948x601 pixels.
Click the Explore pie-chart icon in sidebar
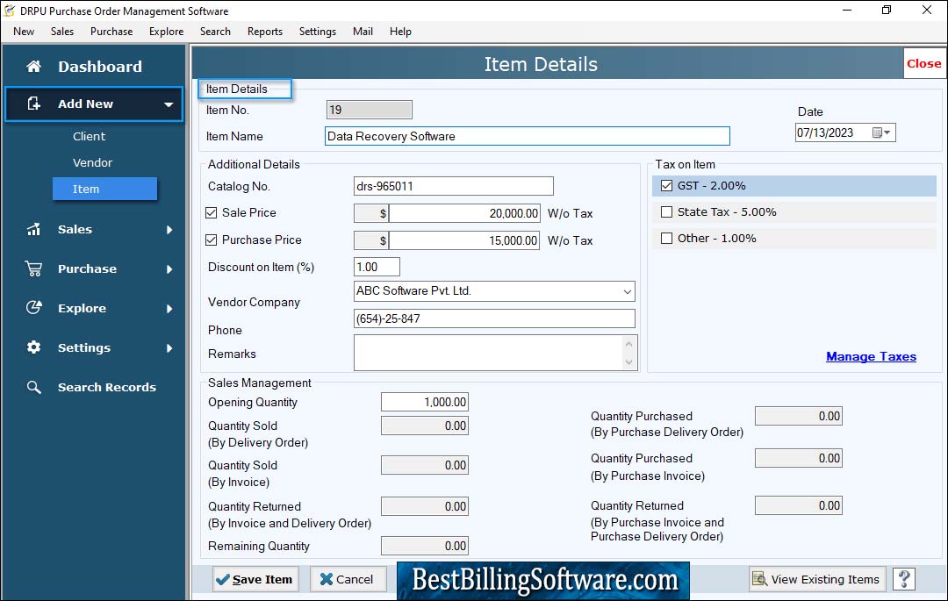click(34, 308)
